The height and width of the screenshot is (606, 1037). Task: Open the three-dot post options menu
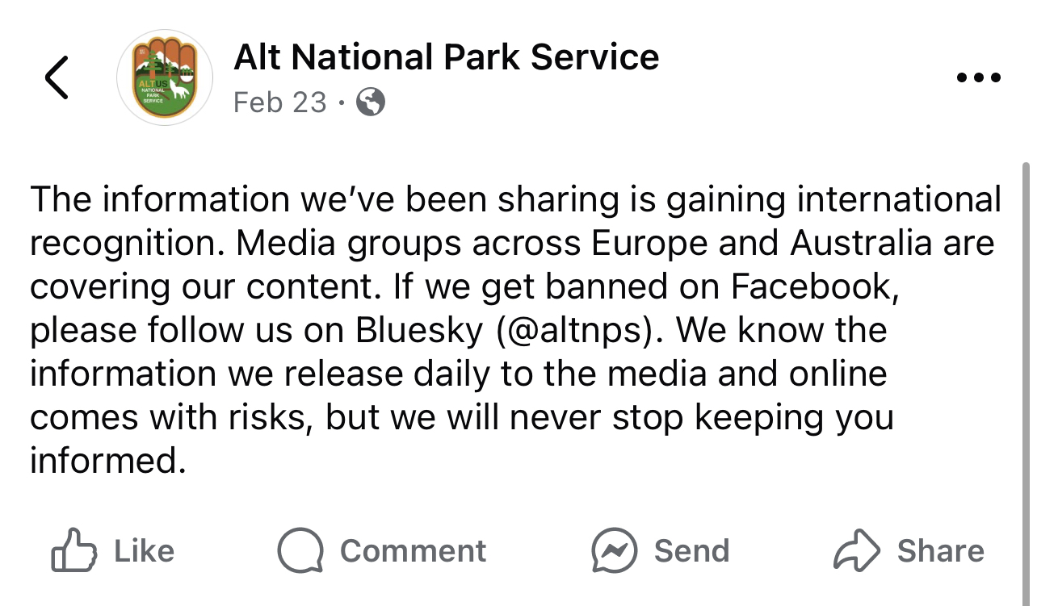tap(978, 78)
